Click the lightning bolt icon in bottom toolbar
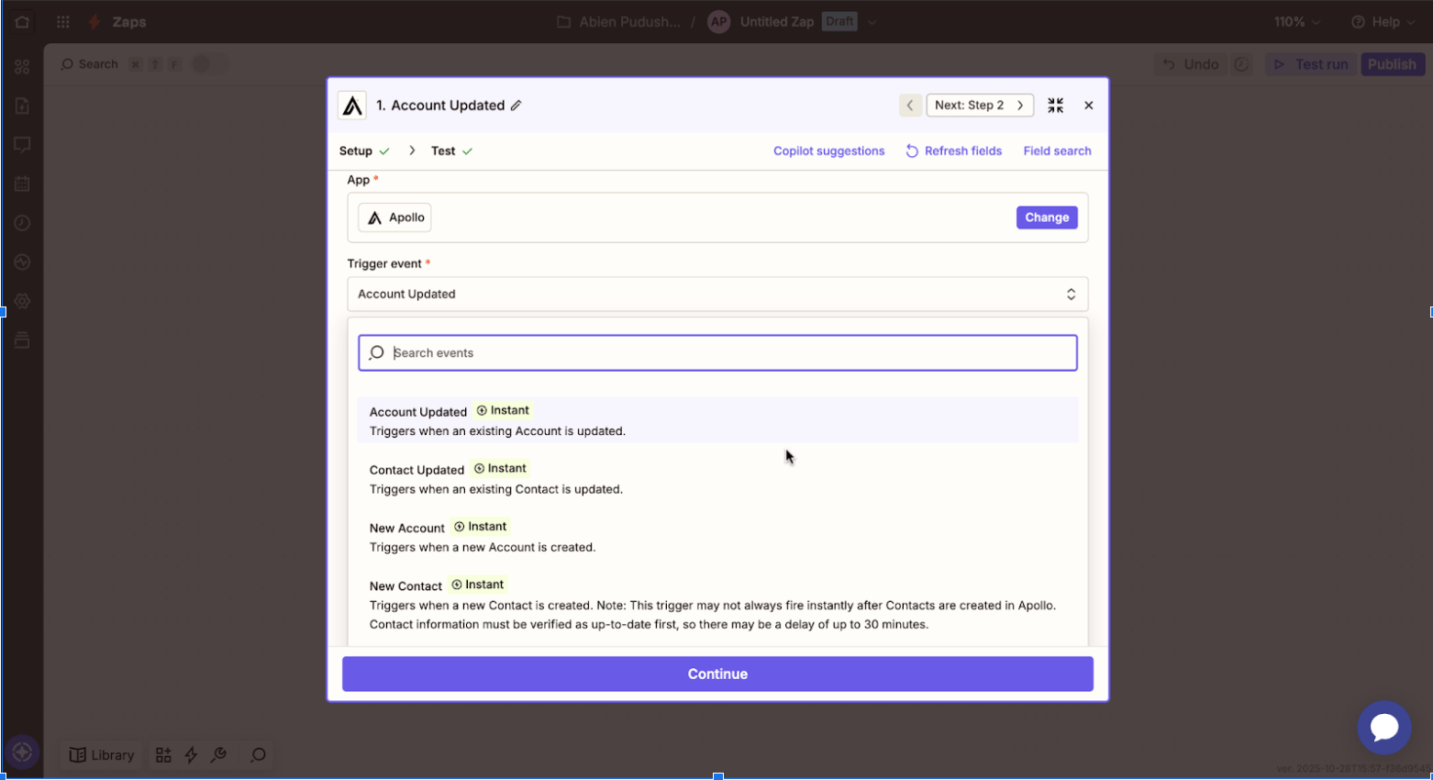This screenshot has height=780, width=1433. pos(191,755)
